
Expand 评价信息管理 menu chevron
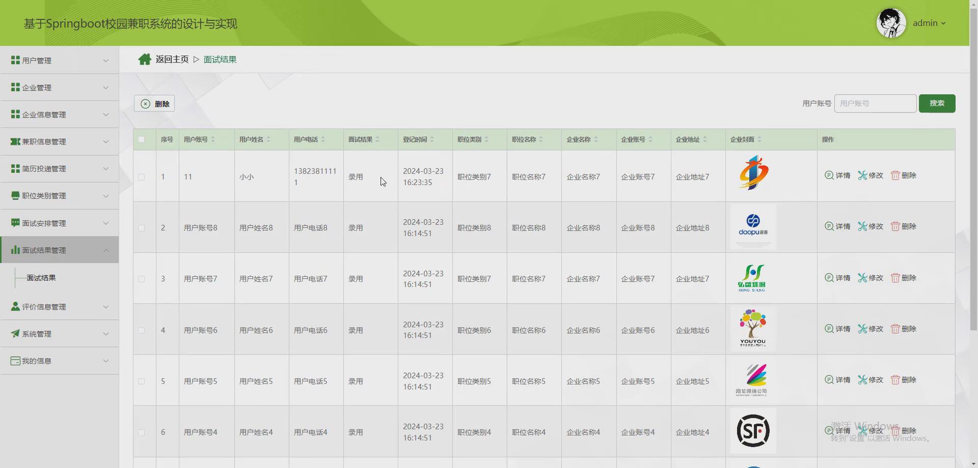[x=106, y=307]
